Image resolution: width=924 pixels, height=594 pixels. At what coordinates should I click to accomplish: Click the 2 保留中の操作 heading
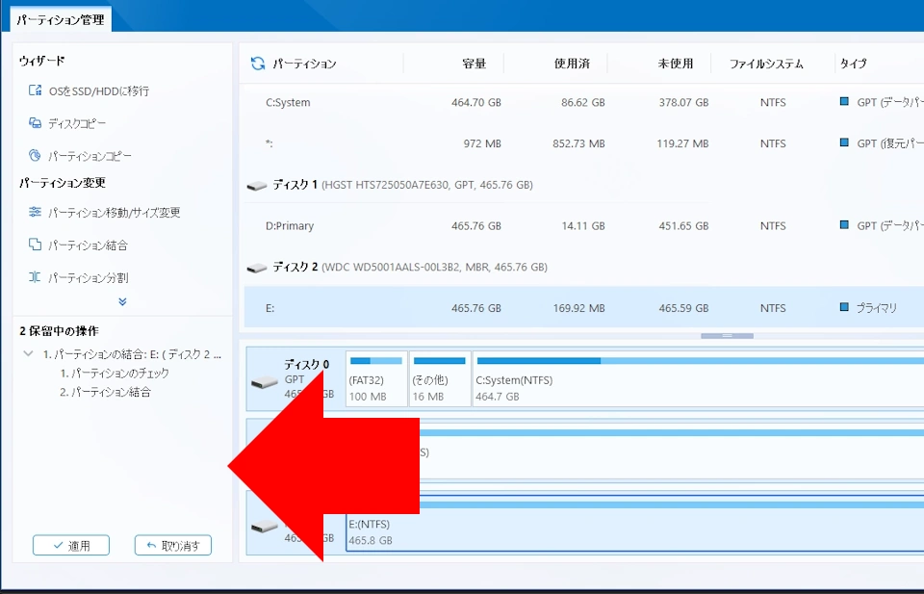[x=59, y=331]
